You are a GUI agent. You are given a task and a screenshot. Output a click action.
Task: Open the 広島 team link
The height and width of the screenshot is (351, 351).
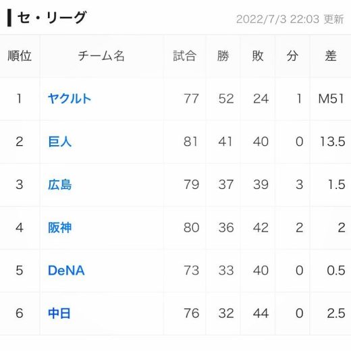[60, 184]
